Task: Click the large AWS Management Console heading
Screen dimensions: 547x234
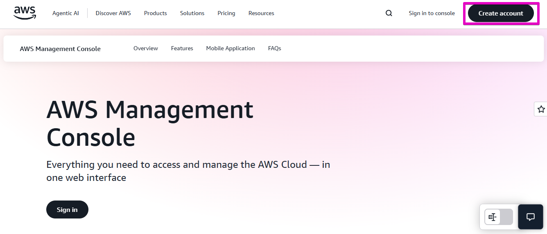Action: (x=150, y=123)
